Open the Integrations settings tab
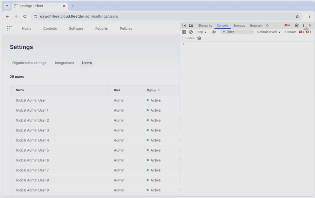 (x=64, y=63)
